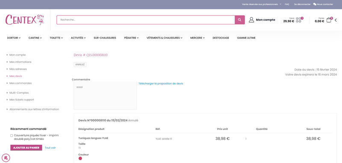Click Tuniques longues YLAE product name

point(93,138)
